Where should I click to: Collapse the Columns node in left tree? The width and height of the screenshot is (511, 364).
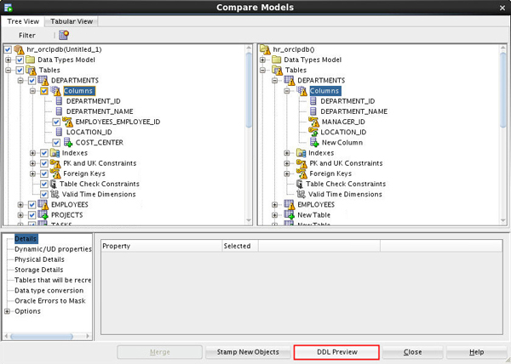(x=32, y=91)
